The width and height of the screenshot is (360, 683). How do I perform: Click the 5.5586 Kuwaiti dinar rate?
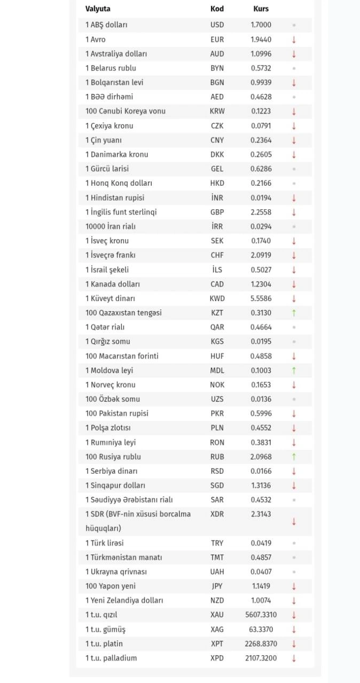(261, 298)
